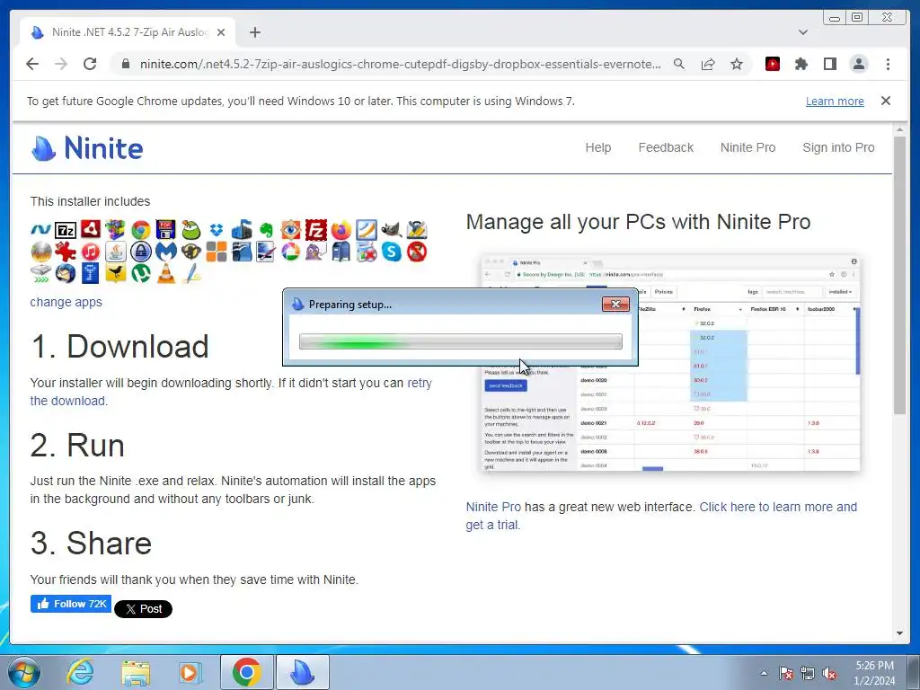Open the Help page link
Image resolution: width=920 pixels, height=690 pixels.
(597, 148)
